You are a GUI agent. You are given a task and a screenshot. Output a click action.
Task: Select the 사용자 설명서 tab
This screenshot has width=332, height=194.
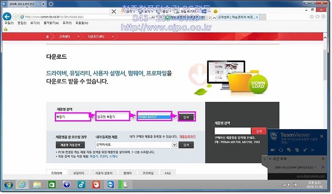104,173
